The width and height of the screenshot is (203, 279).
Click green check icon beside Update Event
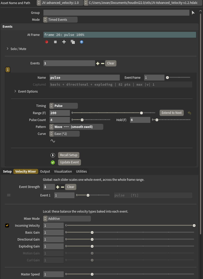click(x=53, y=162)
